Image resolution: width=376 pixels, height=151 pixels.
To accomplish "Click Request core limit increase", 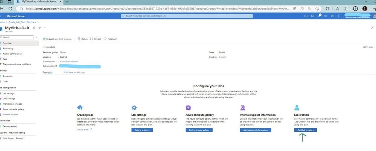I will 57,39.
